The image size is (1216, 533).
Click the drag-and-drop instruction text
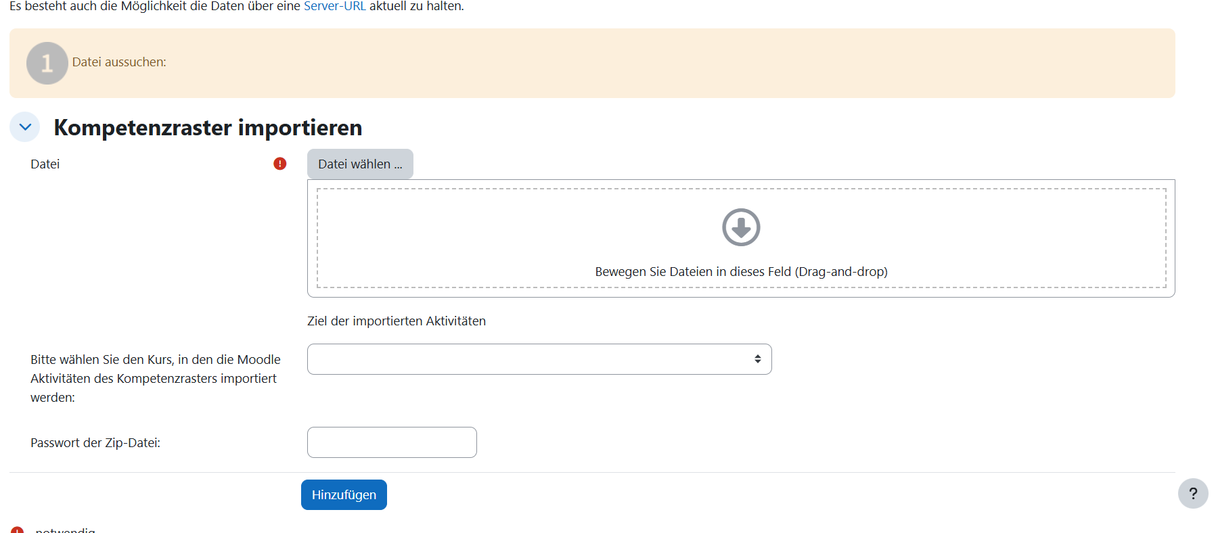point(741,271)
